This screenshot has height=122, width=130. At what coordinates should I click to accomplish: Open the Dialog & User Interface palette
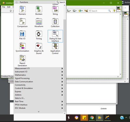55,36
